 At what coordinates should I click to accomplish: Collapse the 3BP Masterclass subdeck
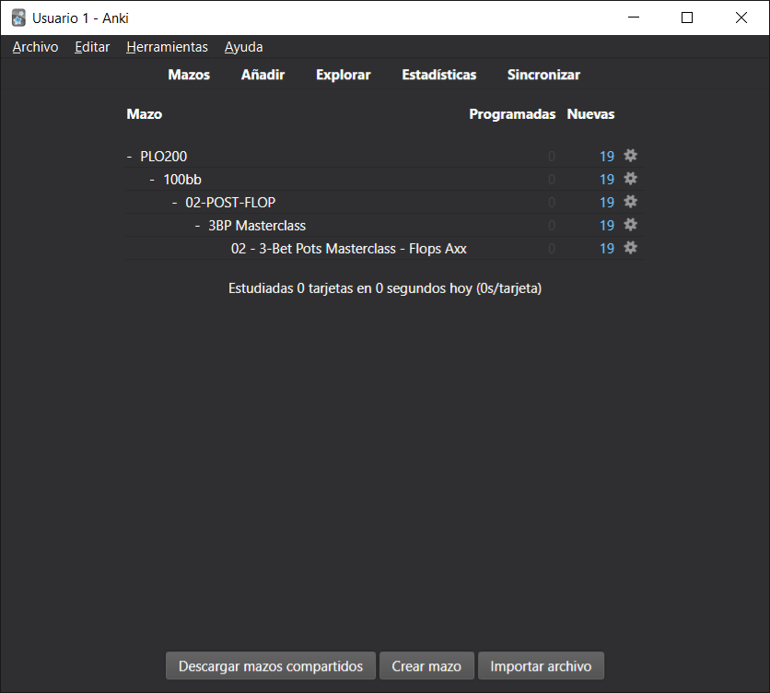pyautogui.click(x=198, y=226)
